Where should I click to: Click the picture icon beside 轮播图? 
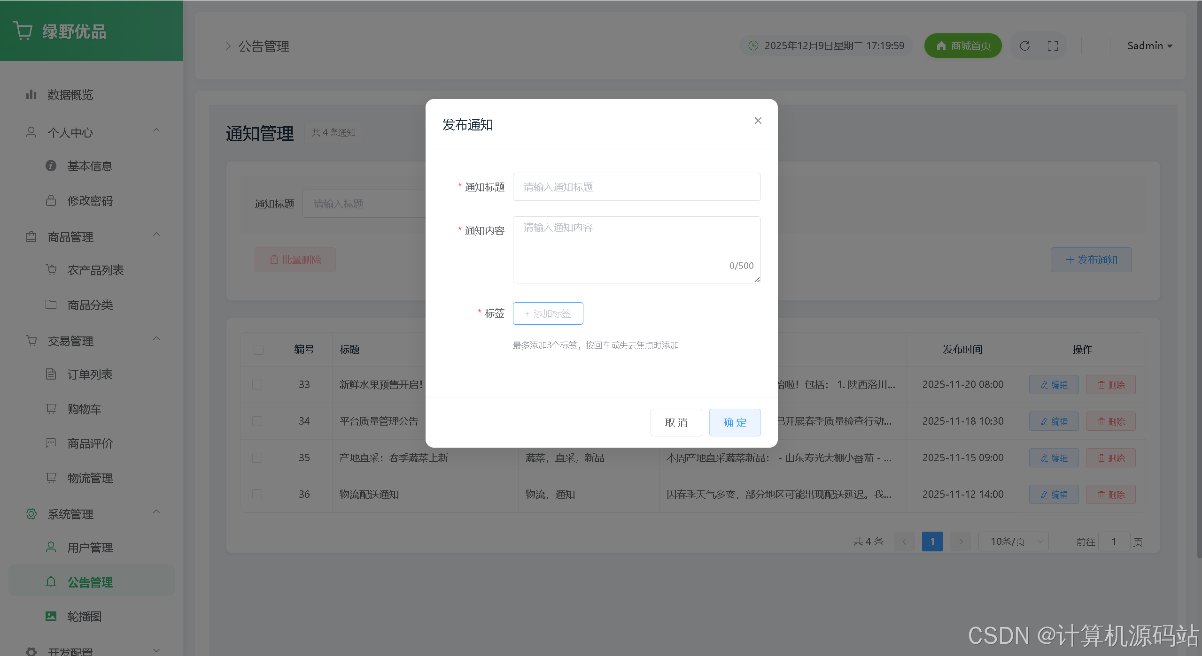coord(51,616)
